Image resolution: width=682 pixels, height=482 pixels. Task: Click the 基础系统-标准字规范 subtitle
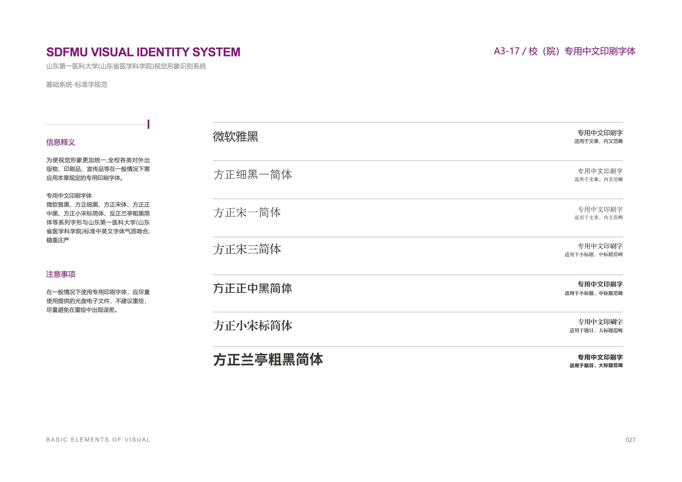point(77,85)
